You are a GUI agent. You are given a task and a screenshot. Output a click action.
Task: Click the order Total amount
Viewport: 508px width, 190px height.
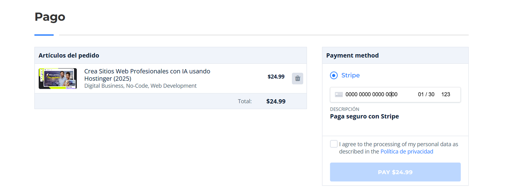(x=276, y=102)
